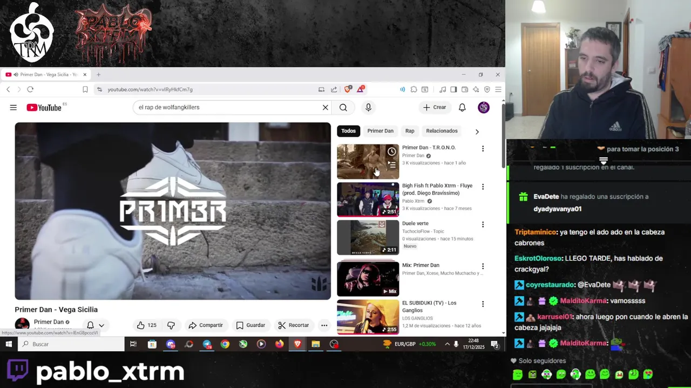The height and width of the screenshot is (388, 691).
Task: Click the Compartir button
Action: click(x=206, y=325)
